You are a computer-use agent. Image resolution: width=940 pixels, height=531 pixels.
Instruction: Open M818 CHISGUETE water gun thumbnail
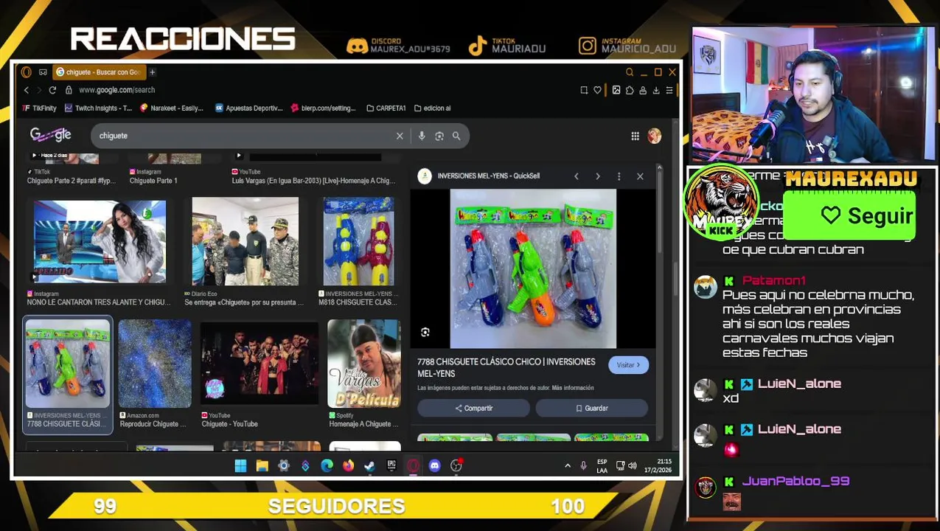point(358,241)
